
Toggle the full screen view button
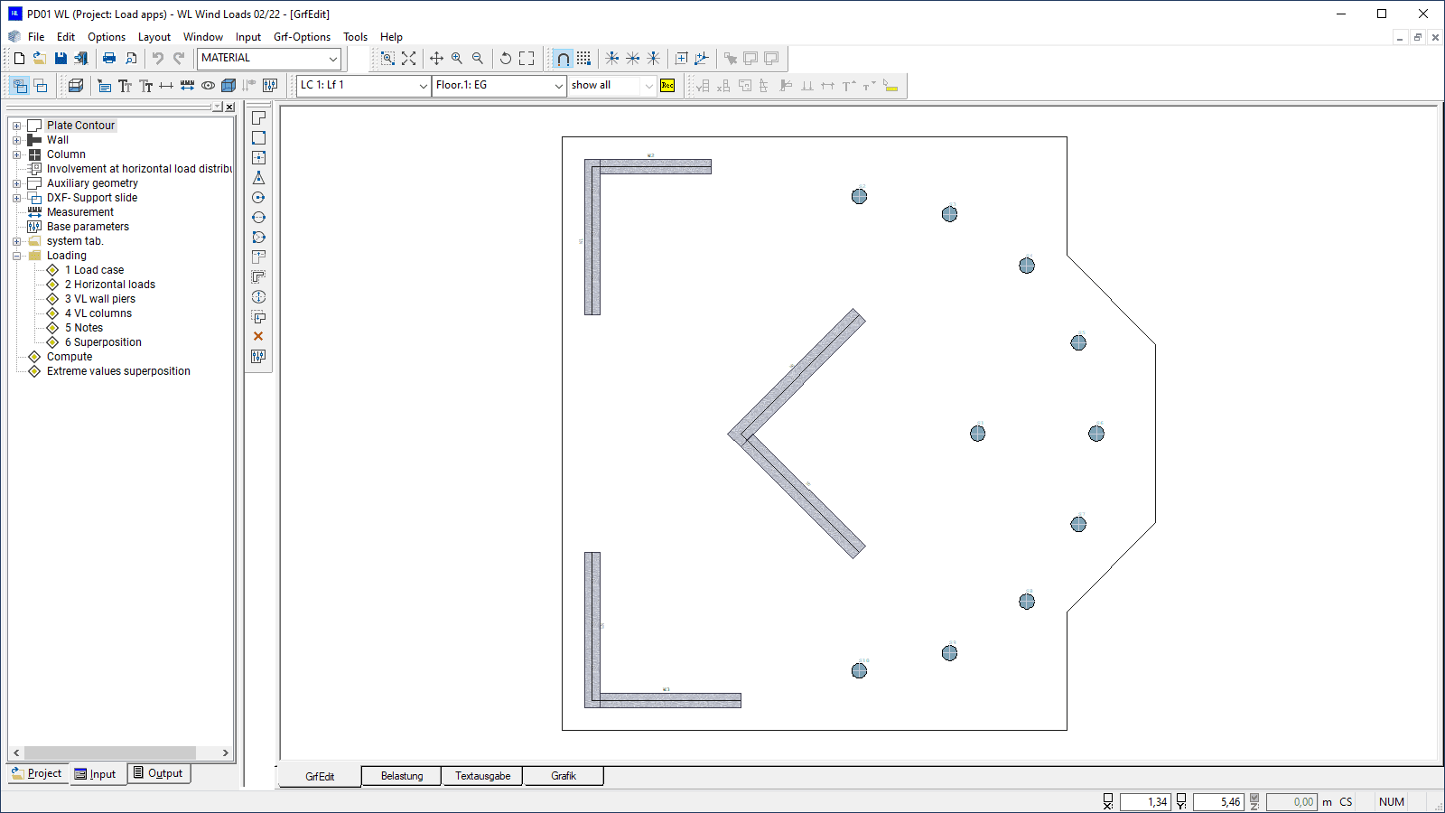click(x=527, y=58)
